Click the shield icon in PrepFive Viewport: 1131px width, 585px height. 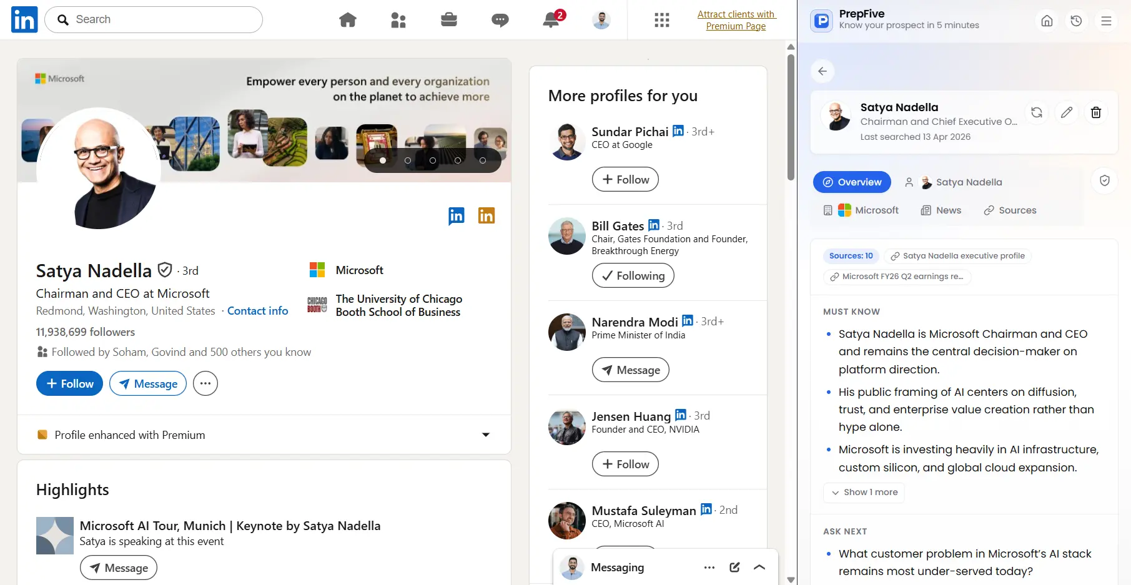(x=1105, y=181)
